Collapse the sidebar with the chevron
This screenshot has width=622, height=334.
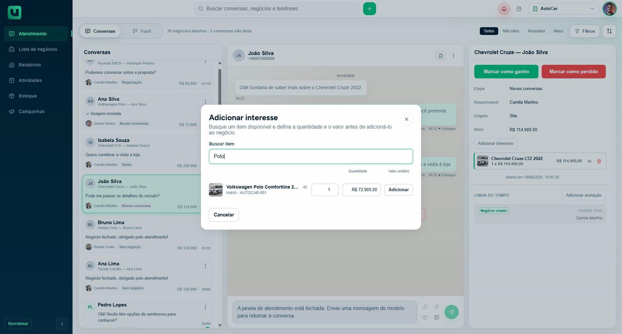click(x=62, y=324)
